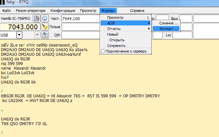Click the Qth input field
This screenshot has width=219, height=137.
(80, 35)
